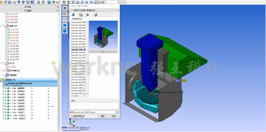Image resolution: width=266 pixels, height=132 pixels.
Task: Select the Groupe_005 tree item
Action: coord(13,19)
